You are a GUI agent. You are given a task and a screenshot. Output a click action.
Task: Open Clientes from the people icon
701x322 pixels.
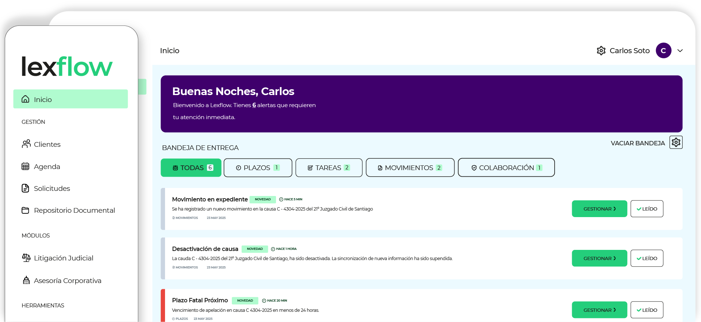pos(26,144)
